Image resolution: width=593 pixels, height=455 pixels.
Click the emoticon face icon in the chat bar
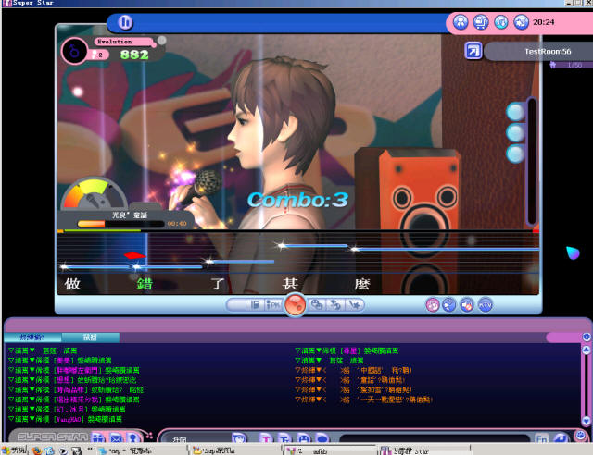click(x=239, y=438)
